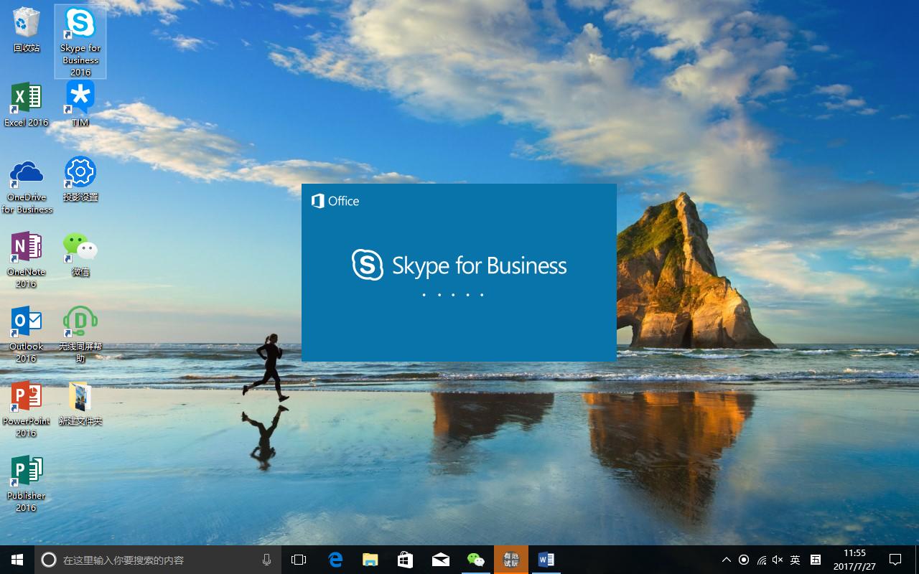Click the OneNote 2016 desktop icon
919x574 pixels.
[27, 248]
